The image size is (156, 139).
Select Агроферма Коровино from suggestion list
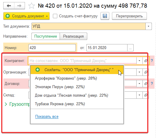point(77,78)
